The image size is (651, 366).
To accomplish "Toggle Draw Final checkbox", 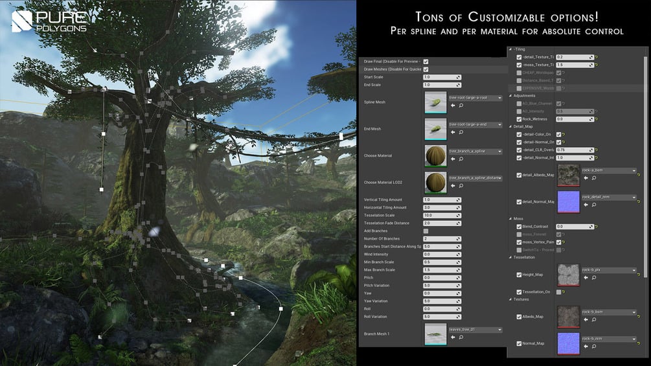I will coord(426,62).
